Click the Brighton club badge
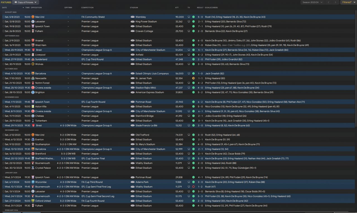Image resolution: width=357 pixels, height=213 pixels. click(x=33, y=92)
